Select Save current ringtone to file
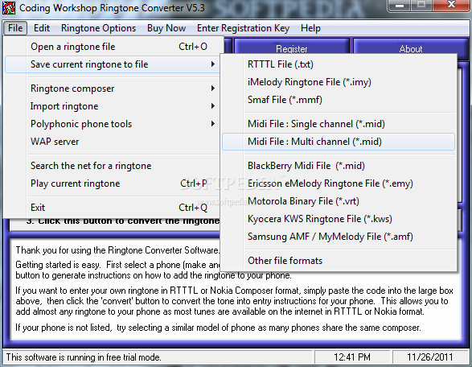The height and width of the screenshot is (367, 472). point(113,64)
